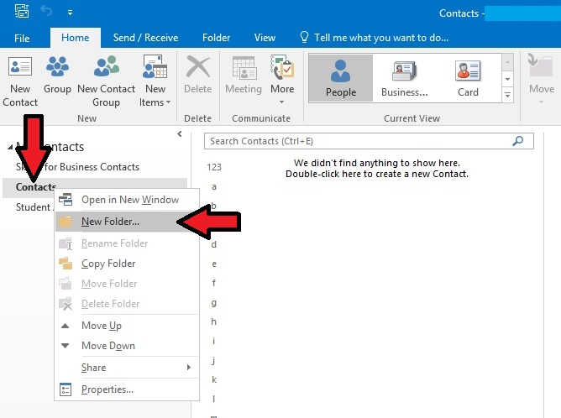Click the search magnifier icon

[518, 141]
